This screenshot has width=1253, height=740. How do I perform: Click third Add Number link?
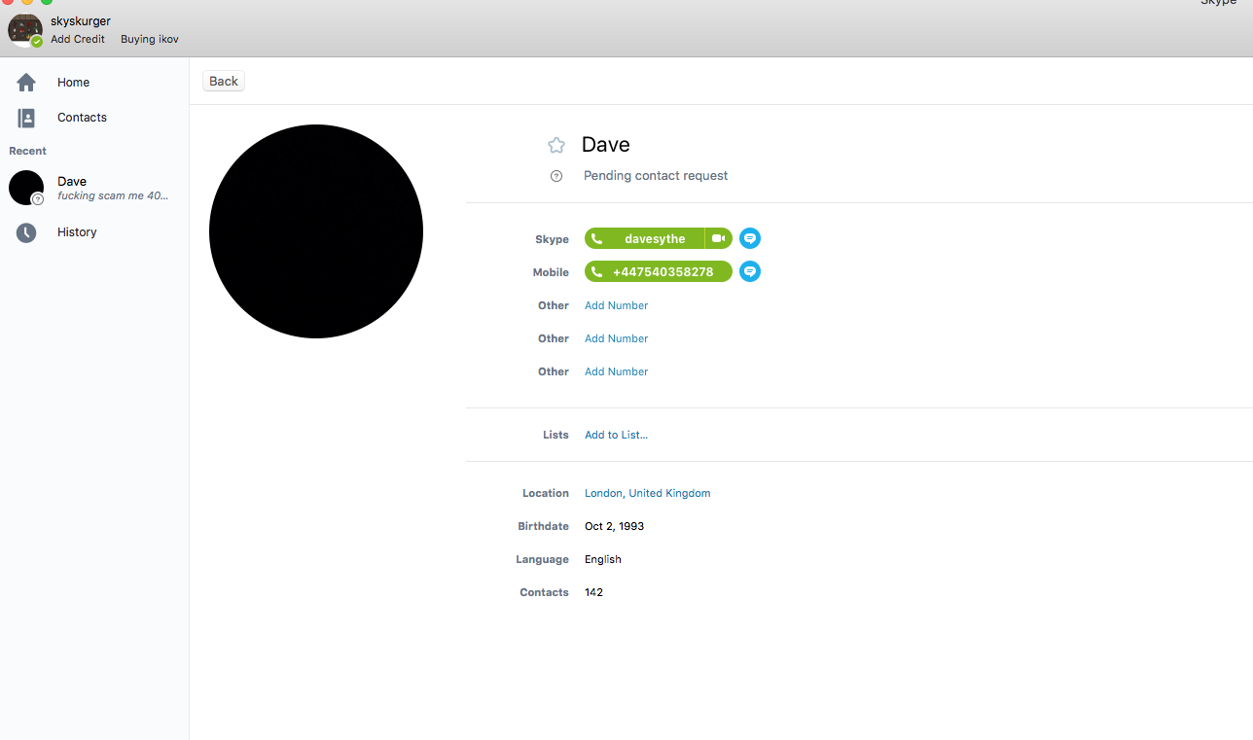tap(616, 371)
